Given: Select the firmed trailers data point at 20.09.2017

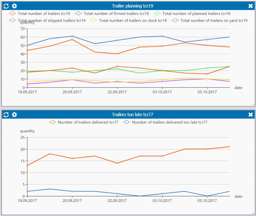Looking at the screenshot, I should 72,36.
